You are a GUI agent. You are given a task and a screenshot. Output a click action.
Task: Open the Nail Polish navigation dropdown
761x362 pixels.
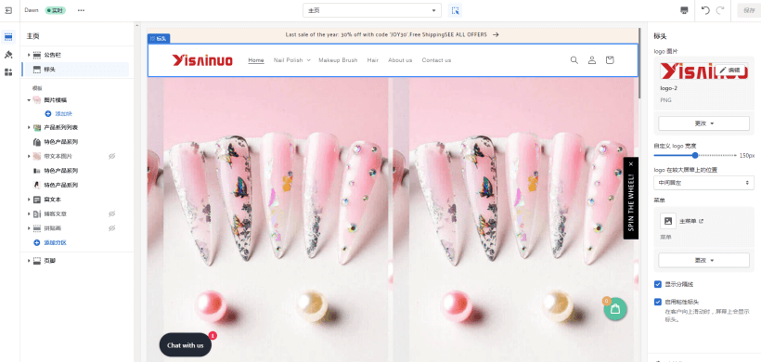(x=291, y=60)
